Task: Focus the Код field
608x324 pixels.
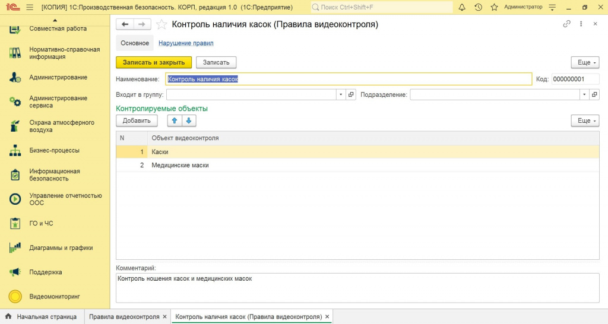Action: point(575,79)
